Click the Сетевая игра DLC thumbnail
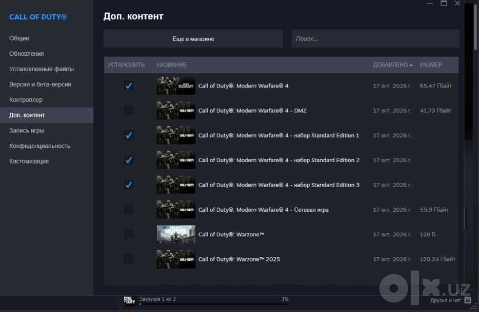 pyautogui.click(x=176, y=209)
